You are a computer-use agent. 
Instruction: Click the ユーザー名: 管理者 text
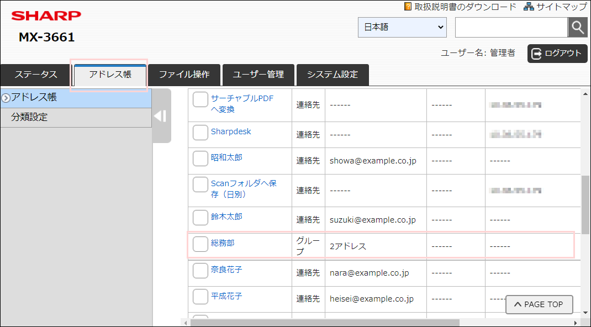pos(478,53)
